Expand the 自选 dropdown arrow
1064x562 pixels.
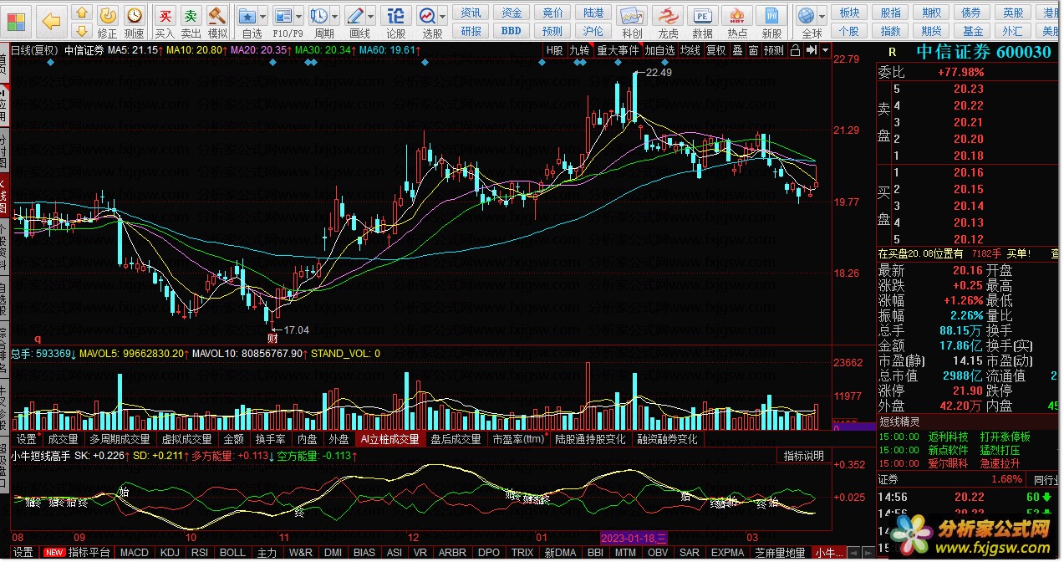pyautogui.click(x=262, y=17)
